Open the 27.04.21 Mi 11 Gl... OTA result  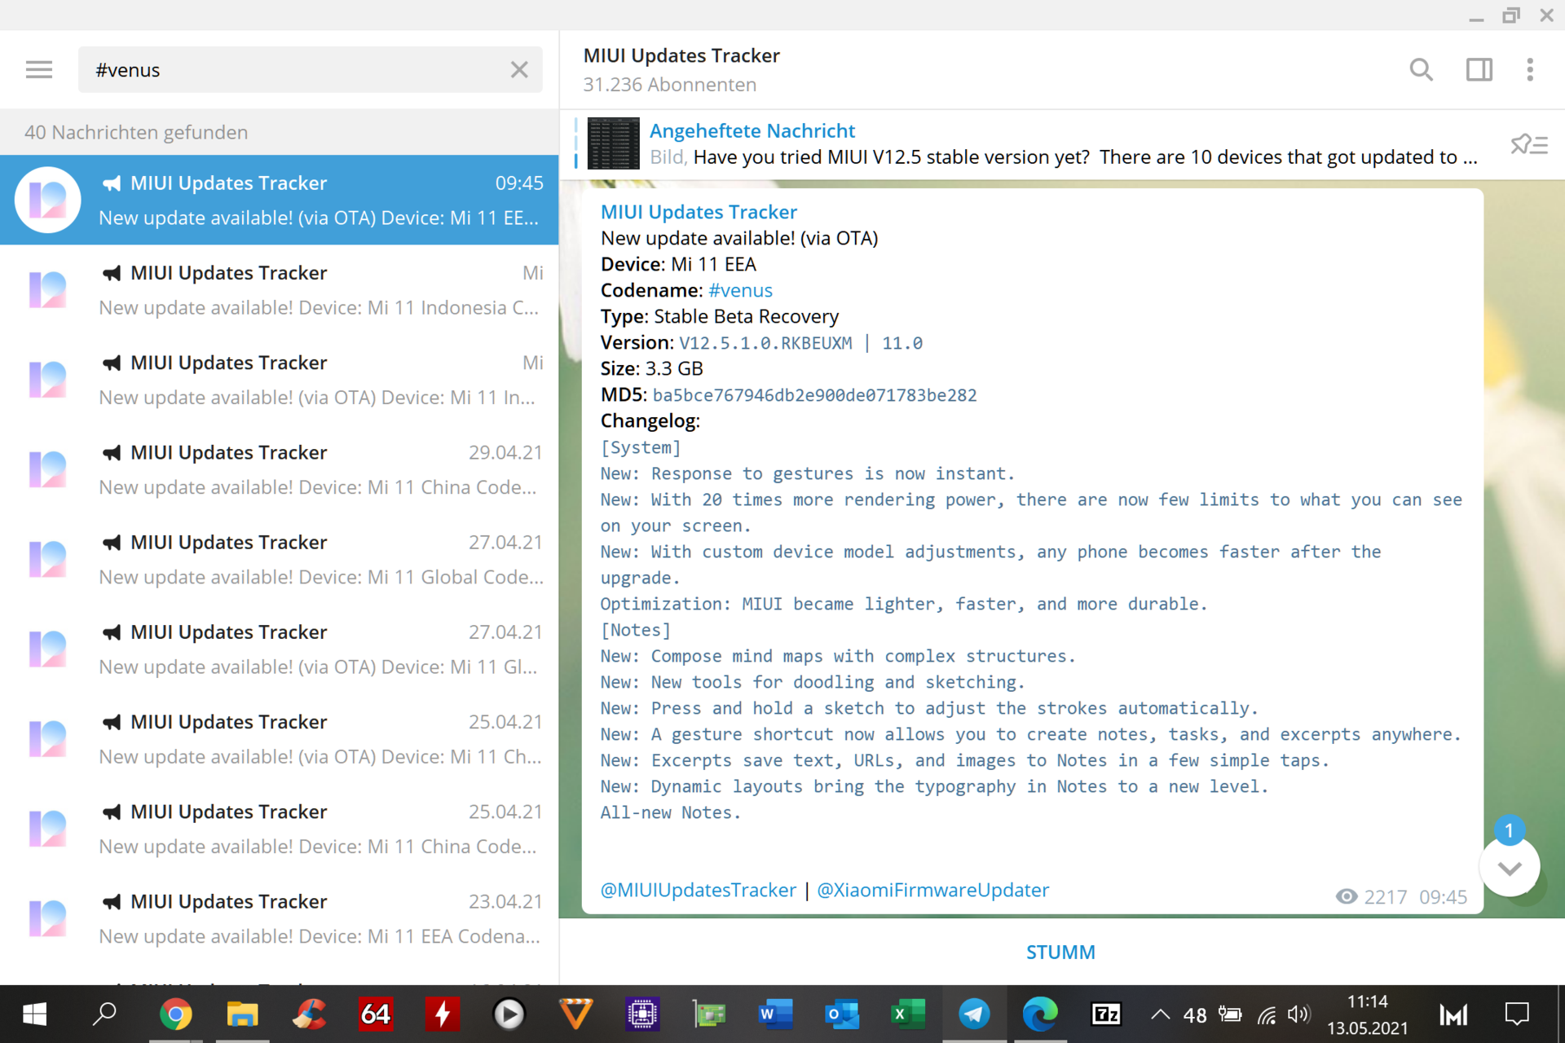pos(279,649)
